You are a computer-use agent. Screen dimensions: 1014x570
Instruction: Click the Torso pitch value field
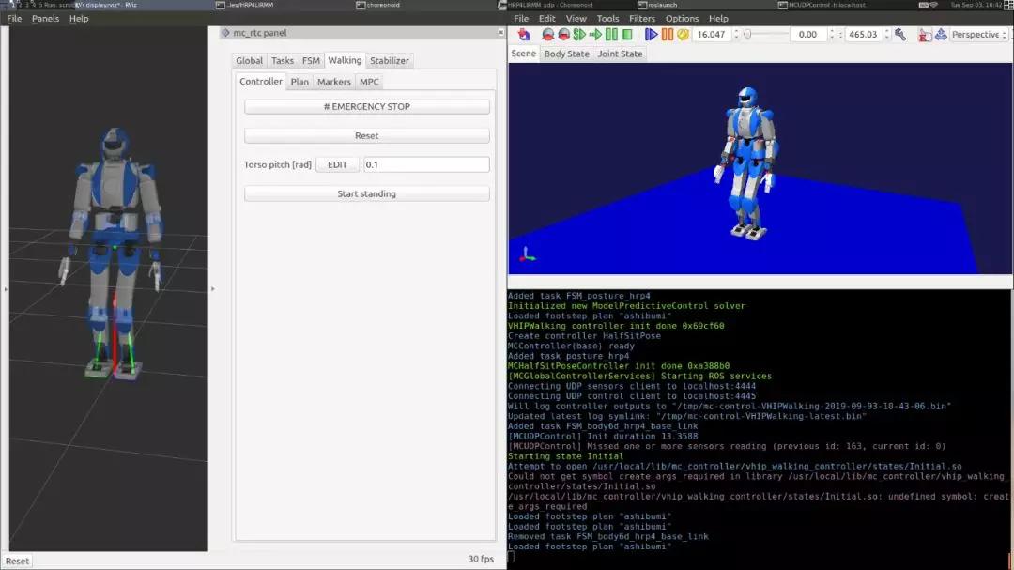[425, 164]
